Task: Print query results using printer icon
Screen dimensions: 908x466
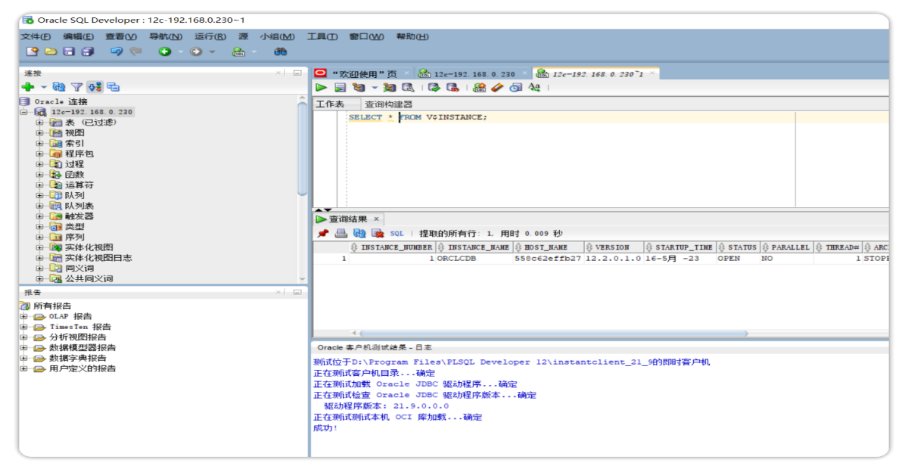Action: pos(340,233)
